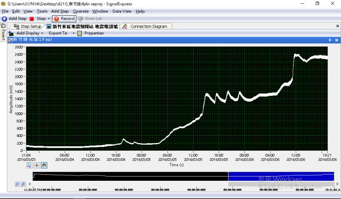The height and width of the screenshot is (199, 341).
Task: Click the Connection Diagram tab icon
Action: point(124,26)
